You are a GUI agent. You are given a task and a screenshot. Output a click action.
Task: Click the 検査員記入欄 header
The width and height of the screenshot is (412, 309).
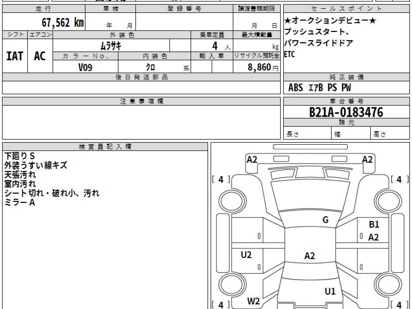click(105, 147)
